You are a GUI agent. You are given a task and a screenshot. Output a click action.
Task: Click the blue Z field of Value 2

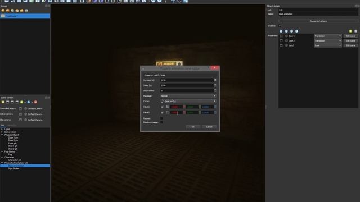tap(208, 113)
